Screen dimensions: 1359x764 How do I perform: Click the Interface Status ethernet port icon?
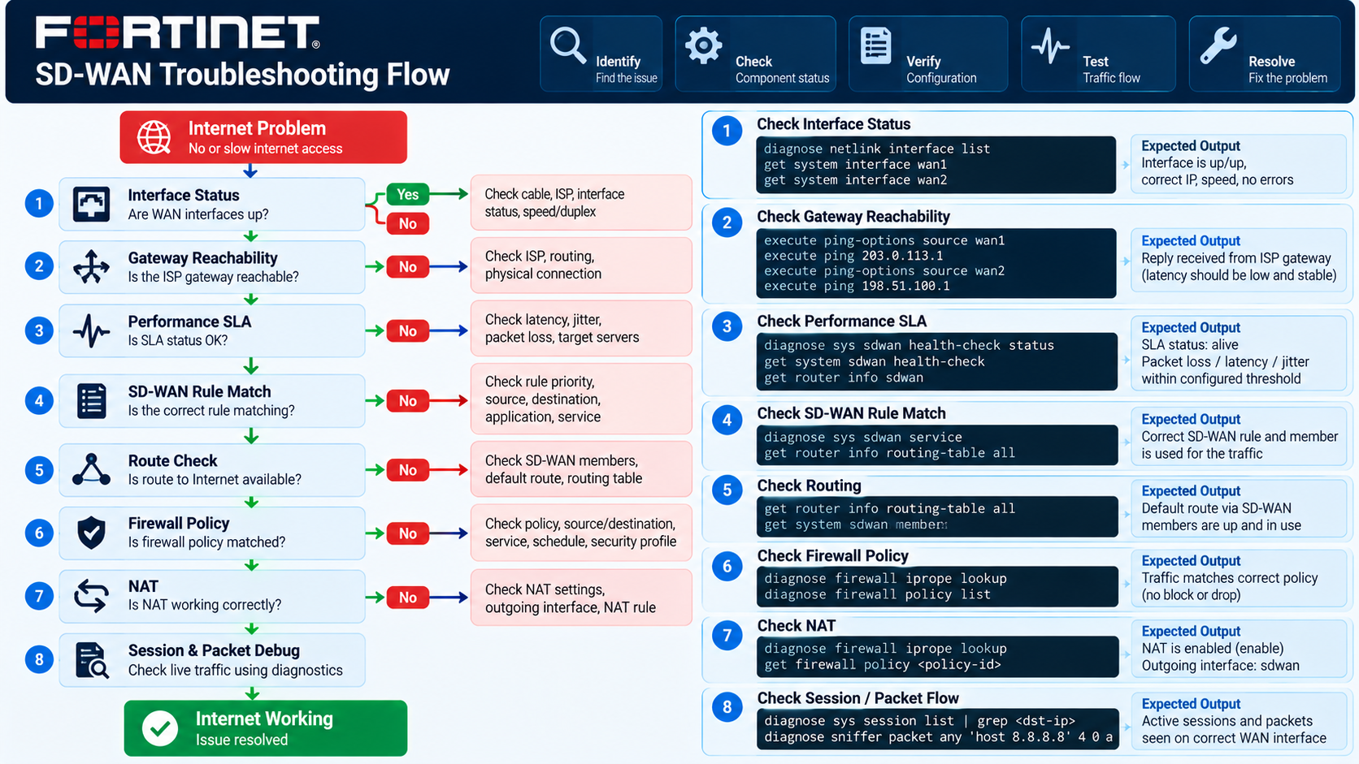click(x=91, y=204)
